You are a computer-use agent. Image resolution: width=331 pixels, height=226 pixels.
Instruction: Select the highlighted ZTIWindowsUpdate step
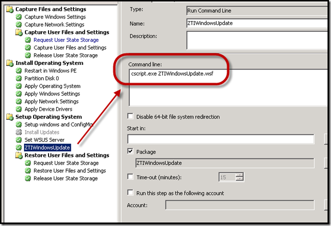tap(47, 147)
